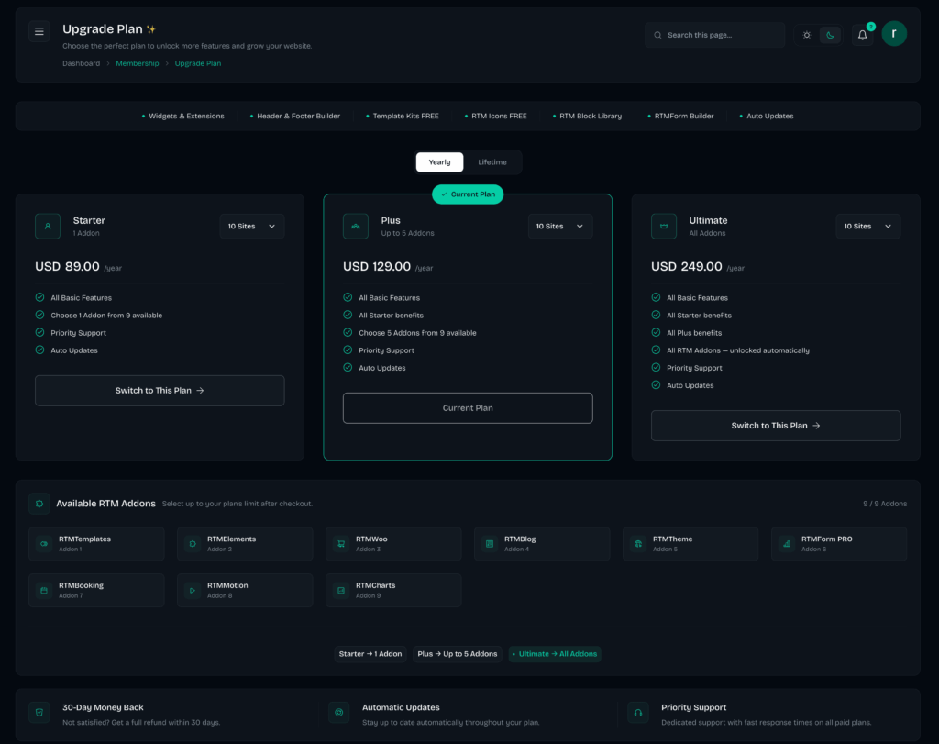This screenshot has width=939, height=744.
Task: Click All RTM Addons unlocked automatically
Action: point(738,350)
